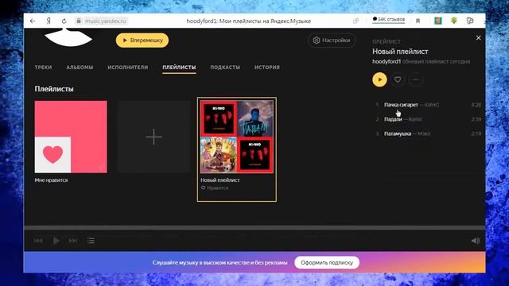Reload the page with the refresh icon
Viewport: 509px width, 286px height.
click(64, 21)
